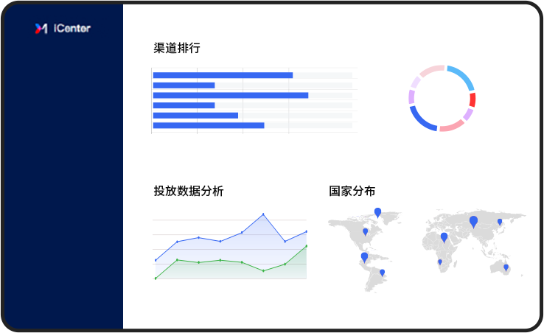Select the map pin in northern Africa
Image resolution: width=544 pixels, height=333 pixels.
click(444, 237)
